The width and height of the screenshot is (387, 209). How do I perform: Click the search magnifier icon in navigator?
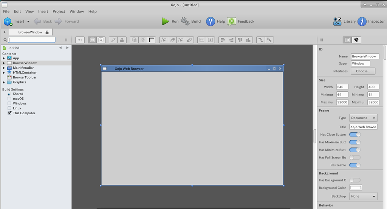[x=5, y=40]
